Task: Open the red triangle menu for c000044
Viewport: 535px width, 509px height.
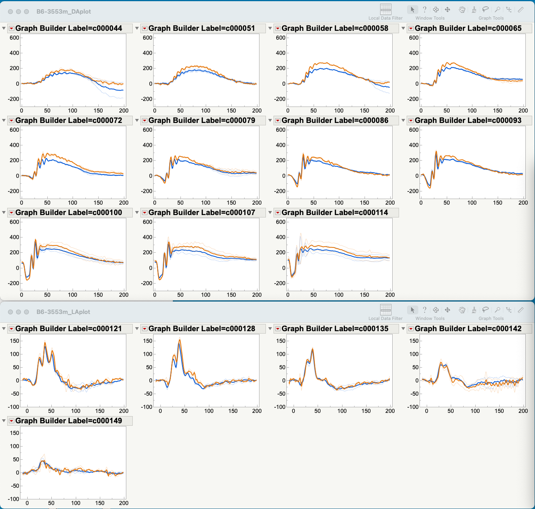Action: tap(11, 28)
